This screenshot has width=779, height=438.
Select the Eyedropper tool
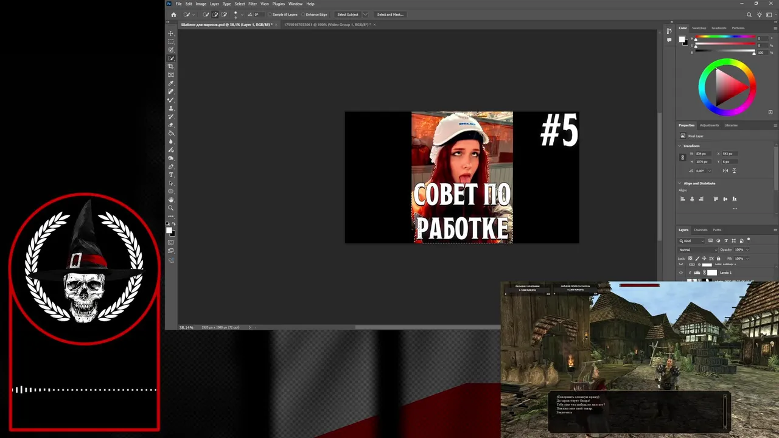171,83
